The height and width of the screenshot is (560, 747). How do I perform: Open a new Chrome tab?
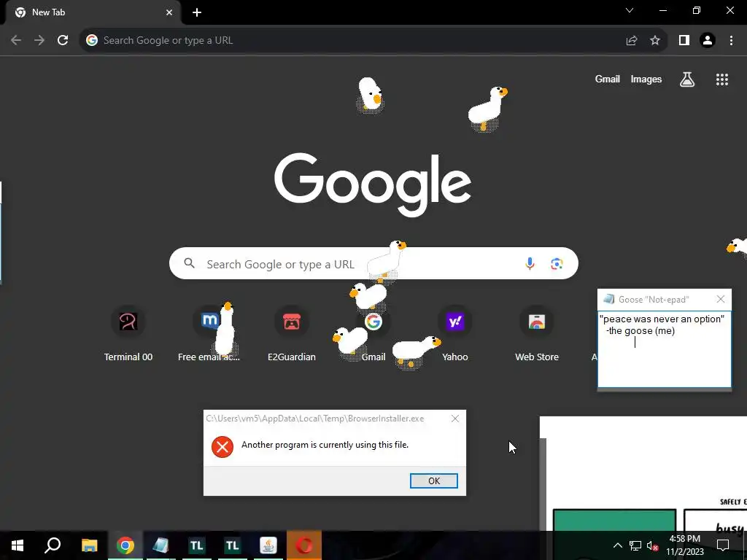197,12
